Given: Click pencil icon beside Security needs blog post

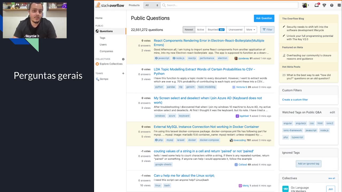Looking at the screenshot, I should pyautogui.click(x=284, y=27).
